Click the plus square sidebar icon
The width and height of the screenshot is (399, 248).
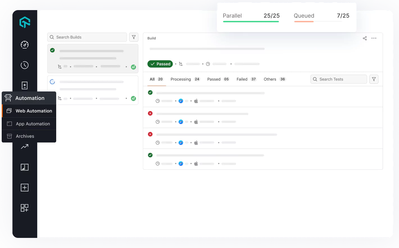pyautogui.click(x=25, y=188)
